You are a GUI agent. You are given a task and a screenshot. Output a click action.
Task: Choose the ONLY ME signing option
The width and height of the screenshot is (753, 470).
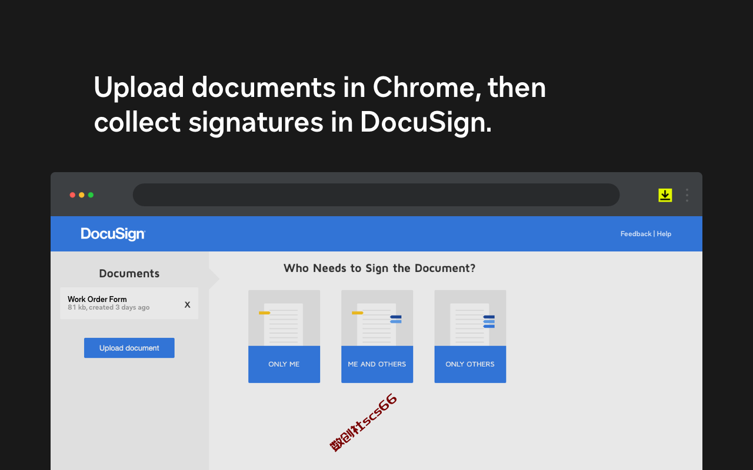(x=284, y=364)
